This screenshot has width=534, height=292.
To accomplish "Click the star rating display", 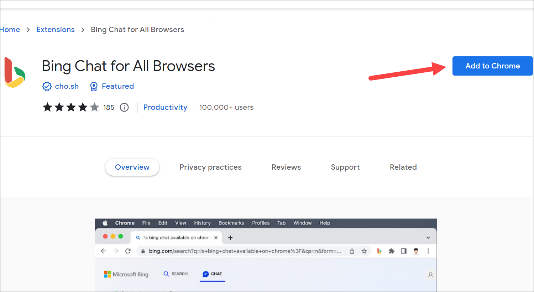I will click(x=71, y=107).
